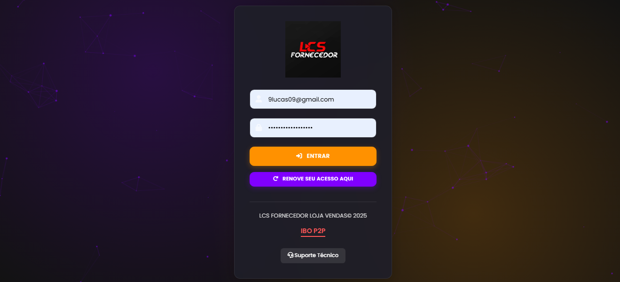The width and height of the screenshot is (620, 282).
Task: Focus the masked password input field
Action: (313, 128)
